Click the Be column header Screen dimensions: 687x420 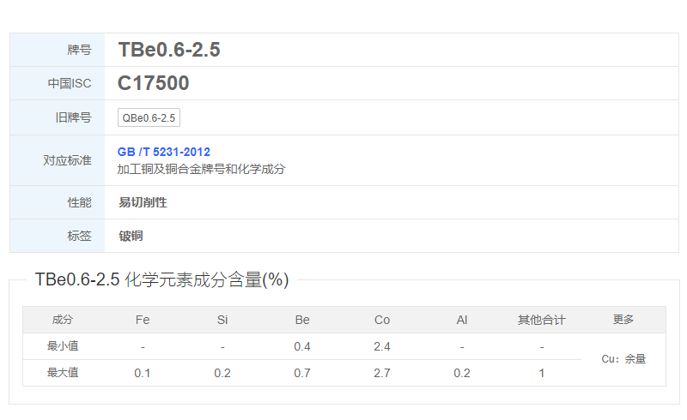302,320
